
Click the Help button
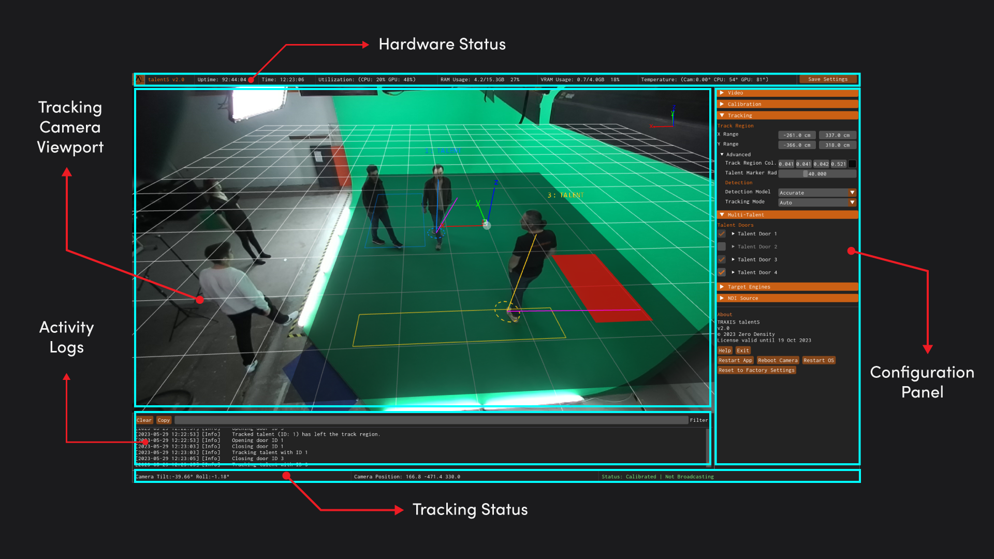(725, 350)
